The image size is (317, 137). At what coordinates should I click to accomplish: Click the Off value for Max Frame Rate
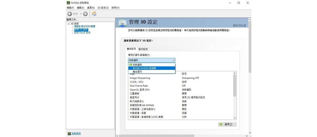pos(184,86)
